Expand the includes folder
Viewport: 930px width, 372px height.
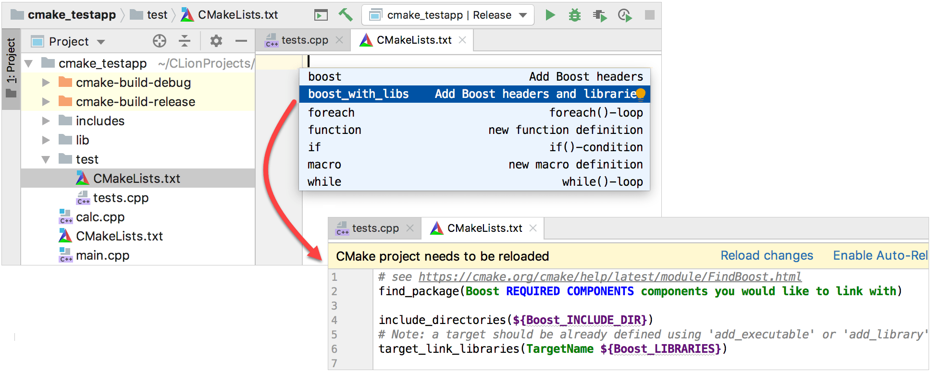pos(46,121)
